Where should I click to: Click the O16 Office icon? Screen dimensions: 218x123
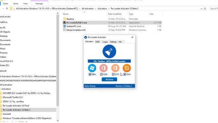point(104,68)
